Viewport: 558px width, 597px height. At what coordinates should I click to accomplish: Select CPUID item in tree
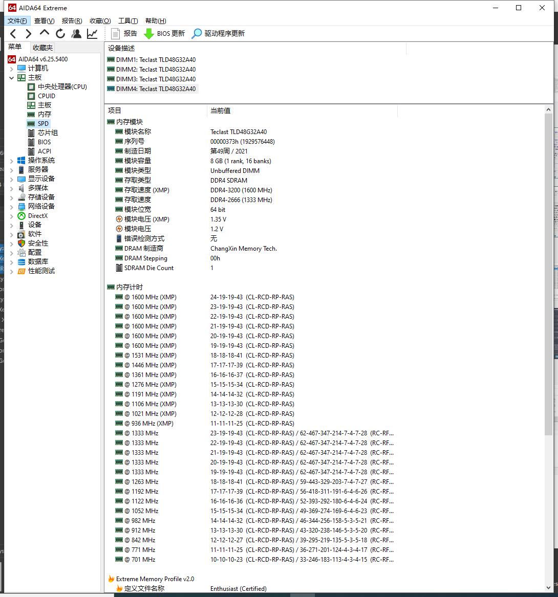pos(41,96)
